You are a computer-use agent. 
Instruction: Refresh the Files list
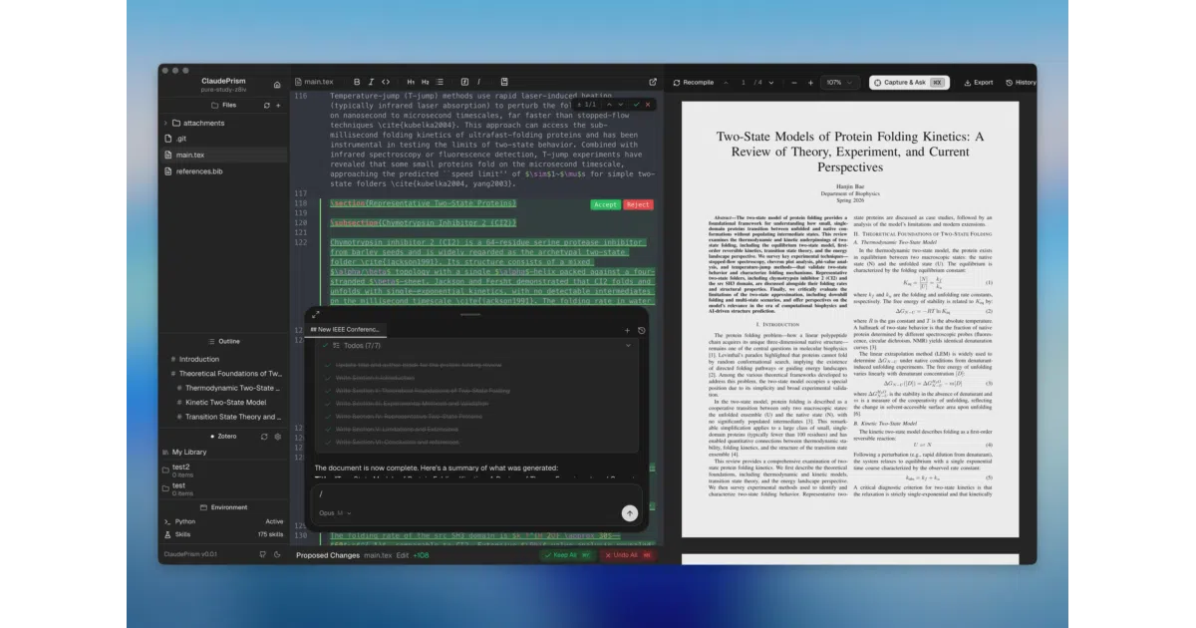[266, 105]
